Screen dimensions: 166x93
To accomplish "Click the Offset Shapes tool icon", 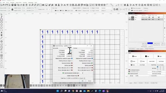I will [x=2, y=42].
